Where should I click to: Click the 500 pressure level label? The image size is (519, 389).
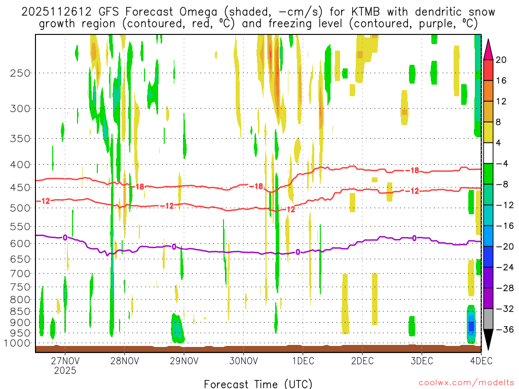click(20, 208)
